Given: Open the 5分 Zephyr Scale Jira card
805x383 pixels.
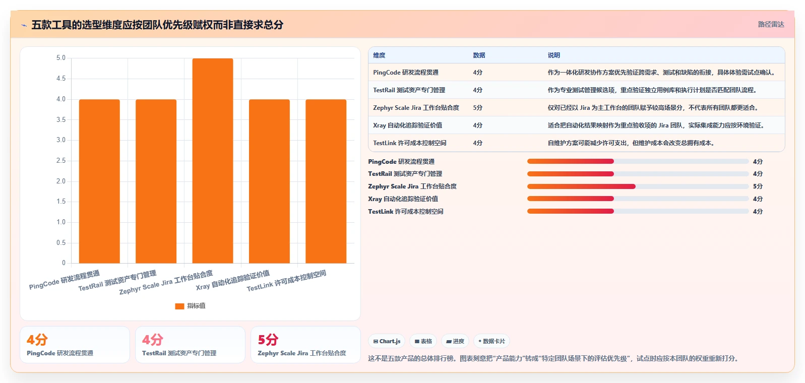Looking at the screenshot, I should click(305, 345).
